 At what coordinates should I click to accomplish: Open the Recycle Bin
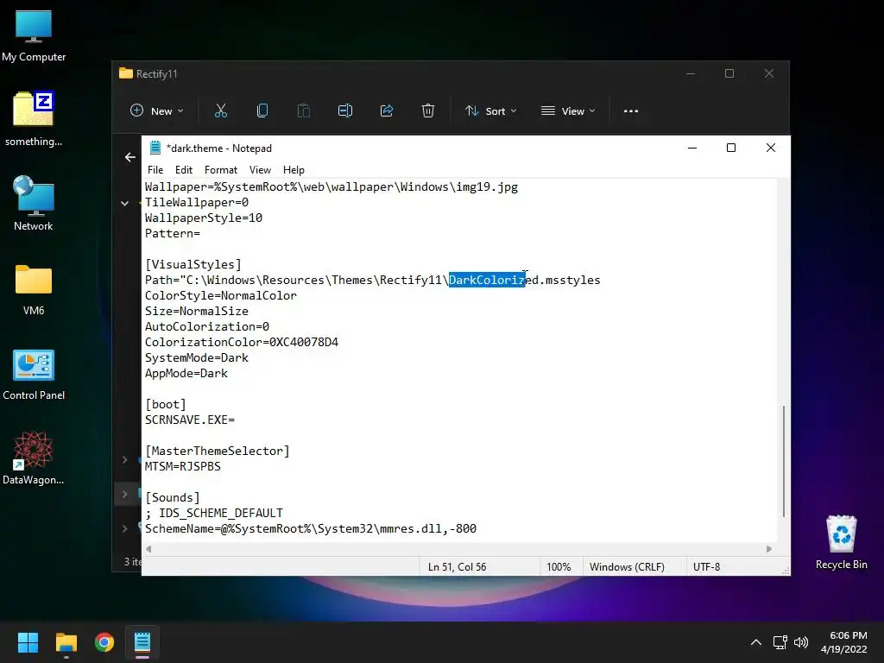pos(841,542)
